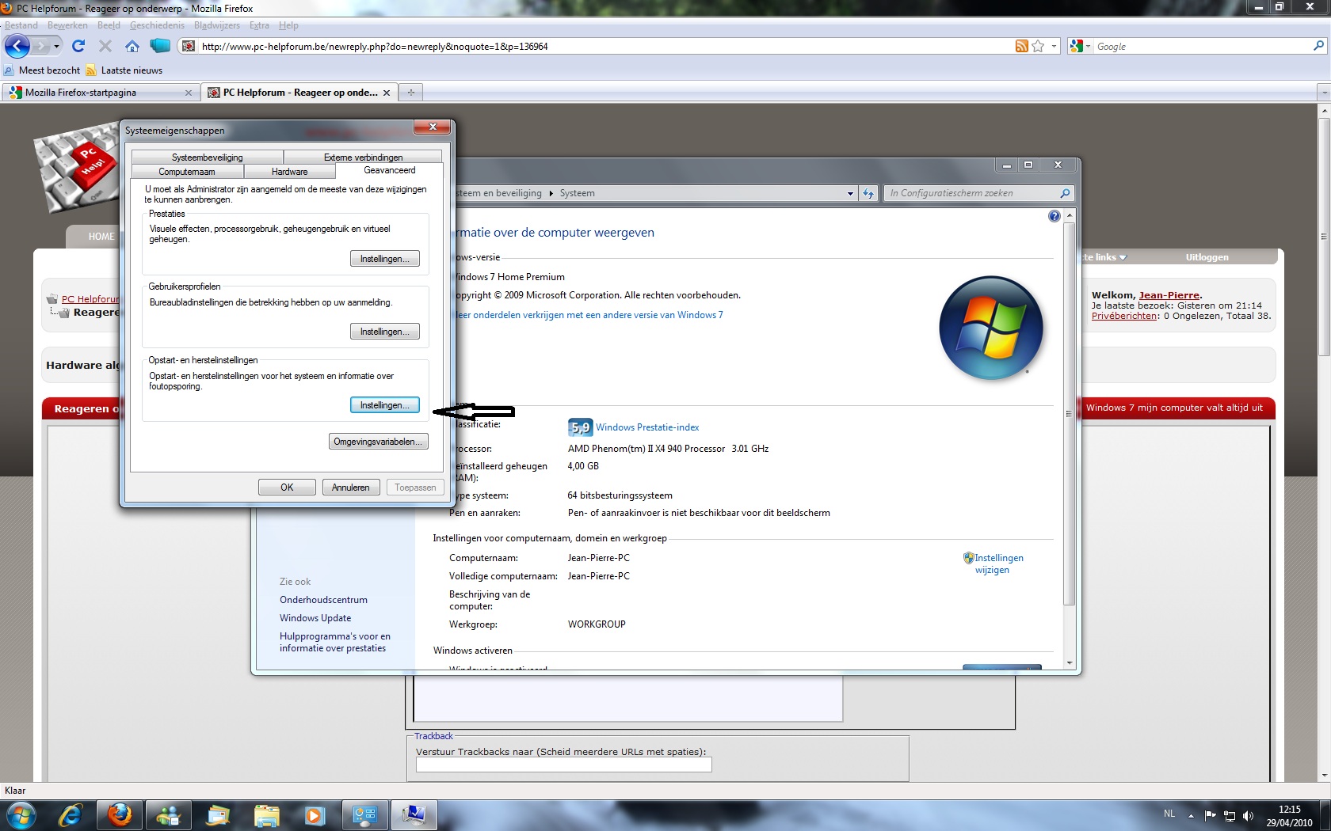Click the Google search engine icon
The image size is (1331, 831).
pyautogui.click(x=1076, y=46)
